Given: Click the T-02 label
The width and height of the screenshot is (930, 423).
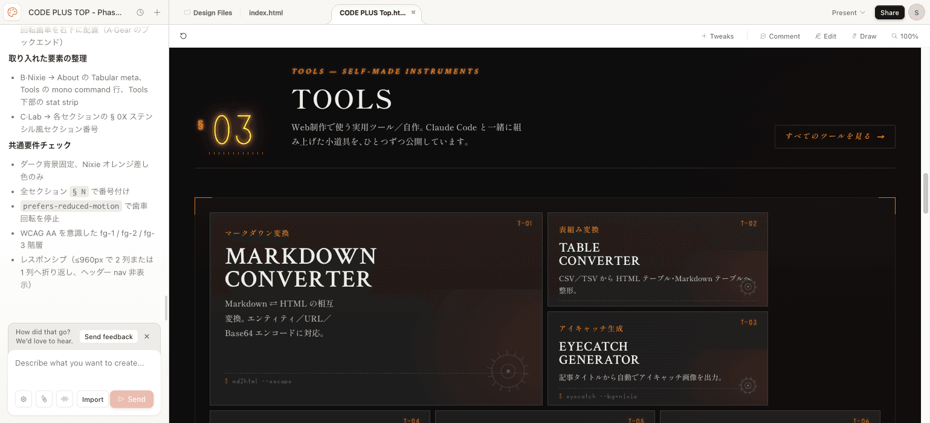Looking at the screenshot, I should (x=749, y=224).
